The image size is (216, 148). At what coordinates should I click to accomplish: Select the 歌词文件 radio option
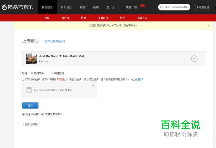click(x=32, y=73)
